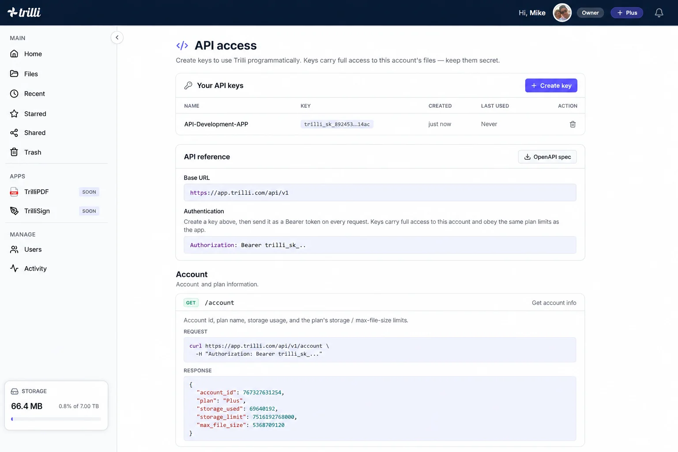Click the 'Never' last used cell
This screenshot has height=452, width=678.
pos(489,124)
